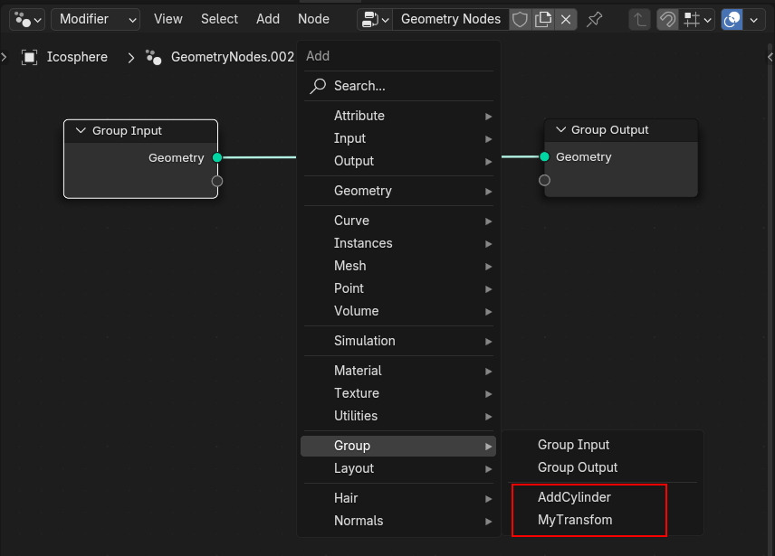Open the Texture submenu
775x556 pixels.
click(398, 393)
